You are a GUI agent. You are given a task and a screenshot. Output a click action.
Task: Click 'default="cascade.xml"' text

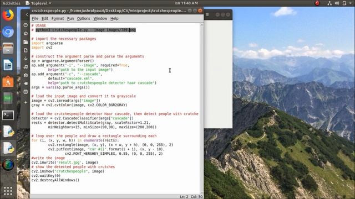coord(70,78)
